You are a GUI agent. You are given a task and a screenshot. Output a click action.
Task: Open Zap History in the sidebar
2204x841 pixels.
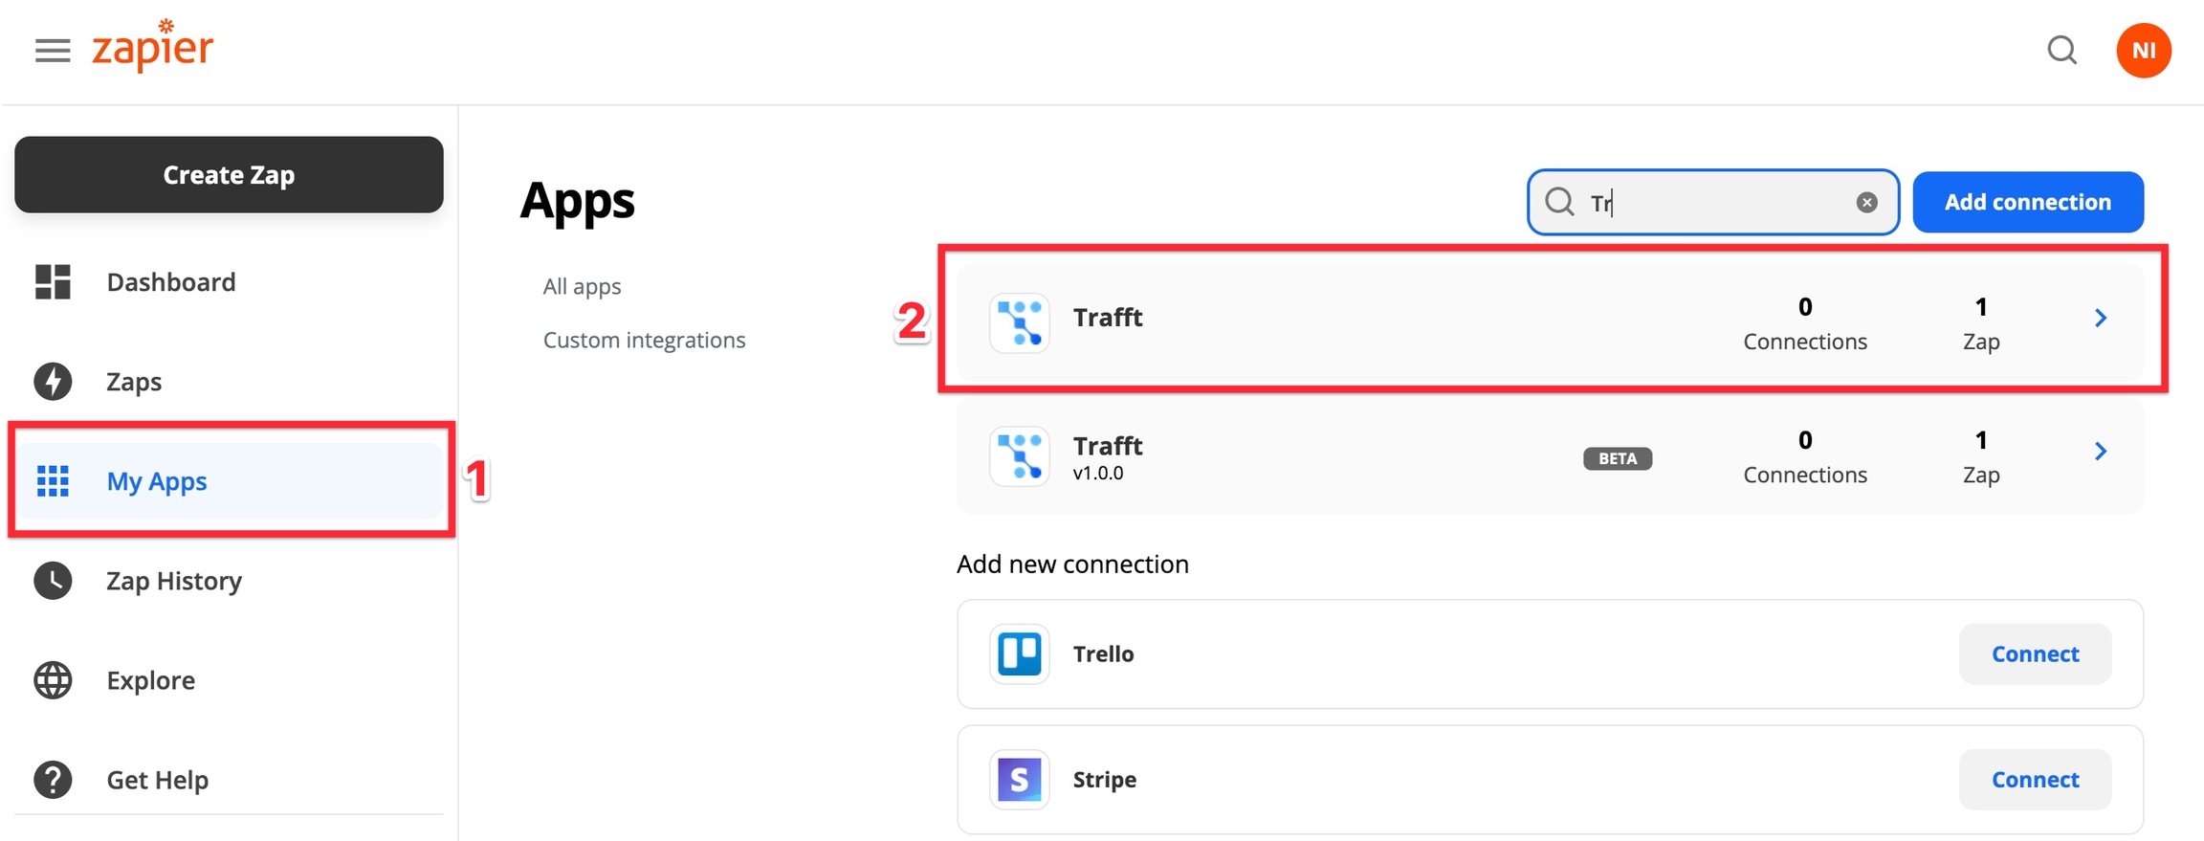click(173, 581)
